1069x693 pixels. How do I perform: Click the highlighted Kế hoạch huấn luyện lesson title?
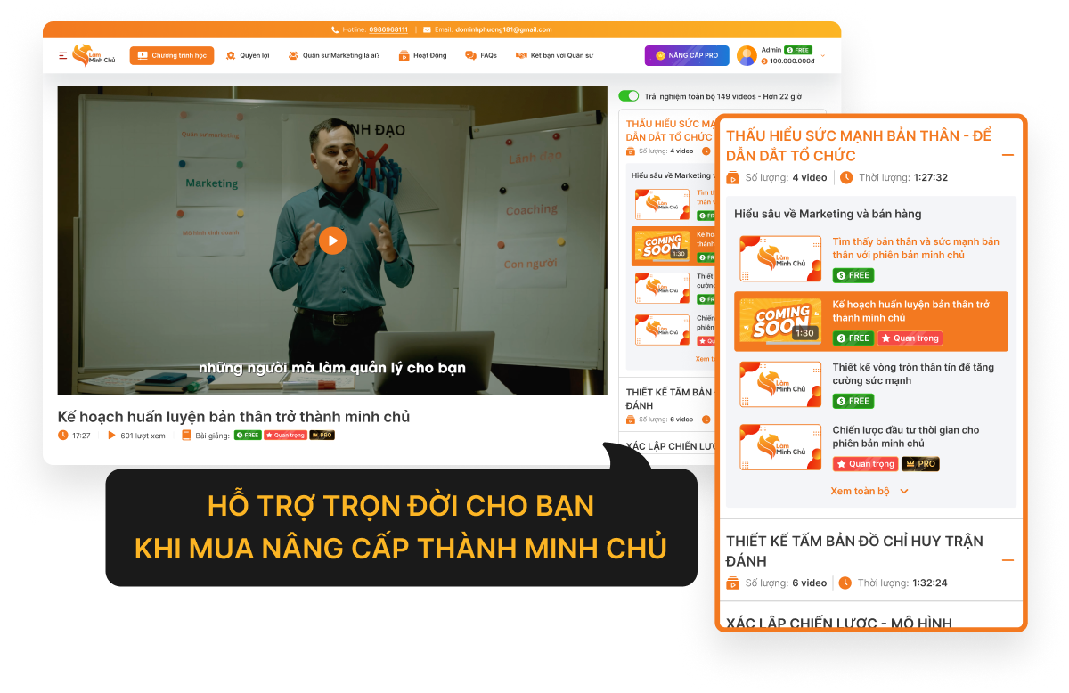point(910,311)
